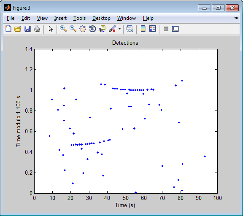
Task: Click the MATLAB logo in the title bar
Action: (x=8, y=8)
